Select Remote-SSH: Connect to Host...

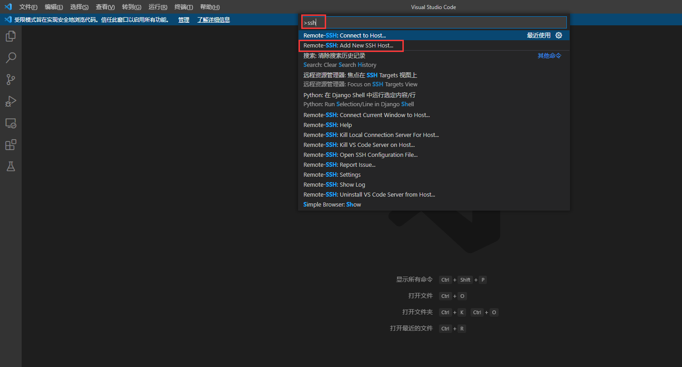(x=434, y=35)
